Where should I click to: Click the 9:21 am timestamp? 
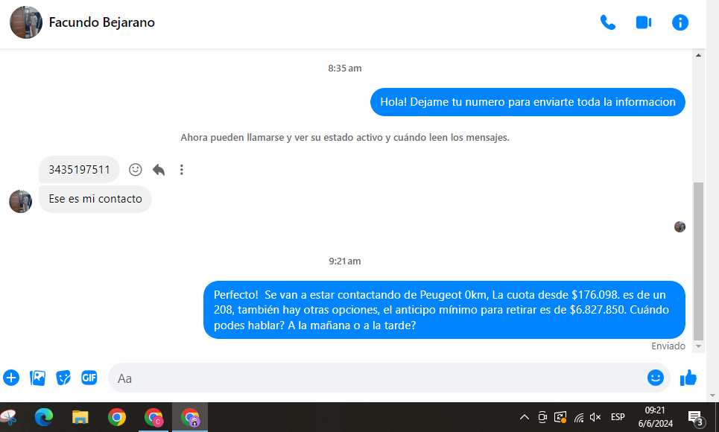[x=345, y=261]
